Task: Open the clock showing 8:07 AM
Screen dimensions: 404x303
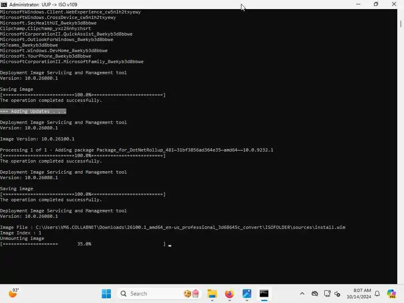Action: 359,294
